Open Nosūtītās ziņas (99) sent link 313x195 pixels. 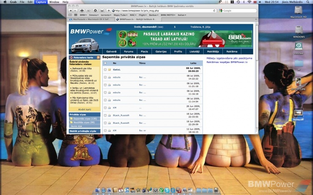coord(84,122)
